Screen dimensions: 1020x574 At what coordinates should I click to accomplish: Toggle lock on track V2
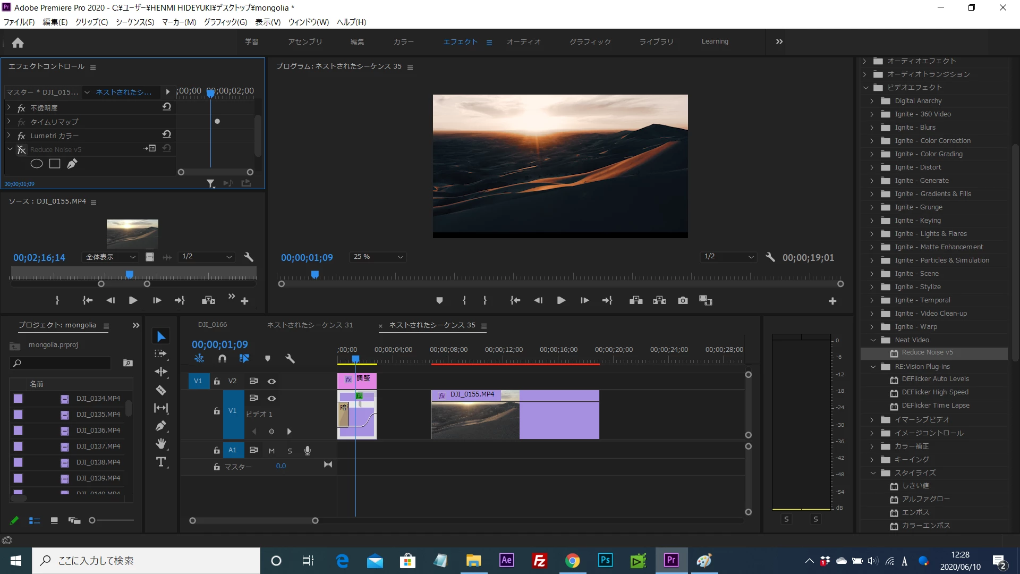(217, 381)
